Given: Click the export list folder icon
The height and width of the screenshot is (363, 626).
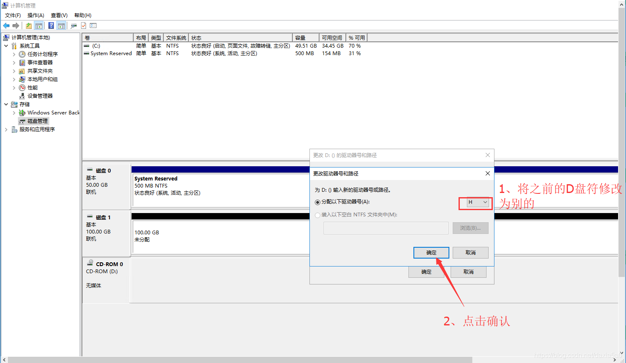Looking at the screenshot, I should pos(28,25).
